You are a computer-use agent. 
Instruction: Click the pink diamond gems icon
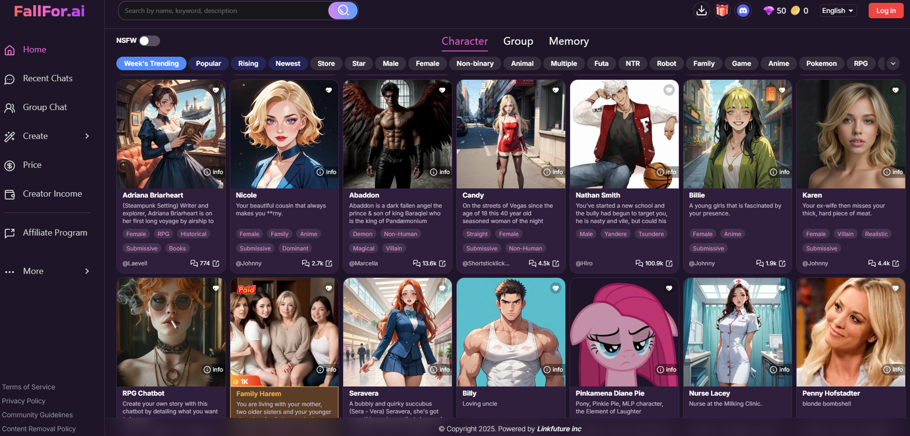[x=768, y=11]
